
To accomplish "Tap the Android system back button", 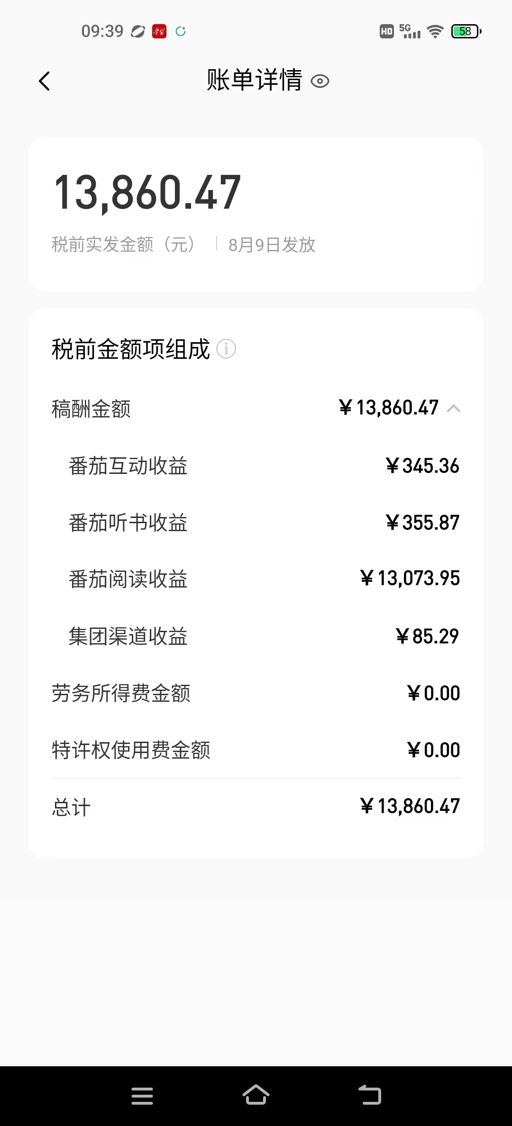I will coord(370,1095).
